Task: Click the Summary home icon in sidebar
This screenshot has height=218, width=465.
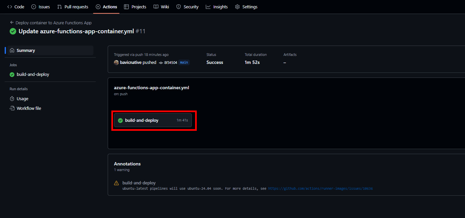Action: (x=12, y=50)
